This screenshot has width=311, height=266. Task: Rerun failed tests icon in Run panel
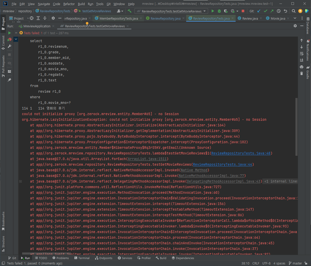click(9, 40)
